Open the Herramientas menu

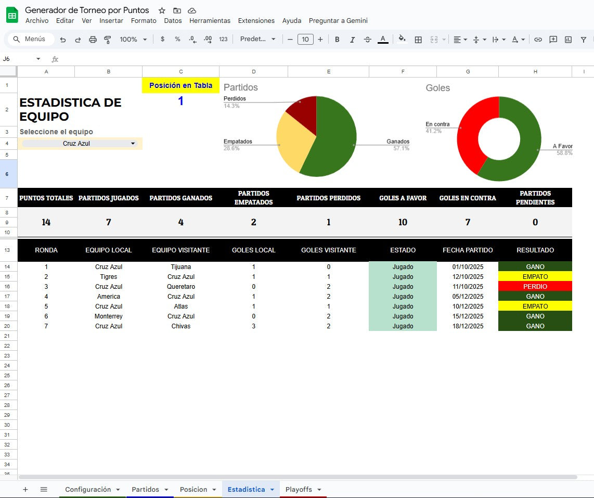pos(210,21)
